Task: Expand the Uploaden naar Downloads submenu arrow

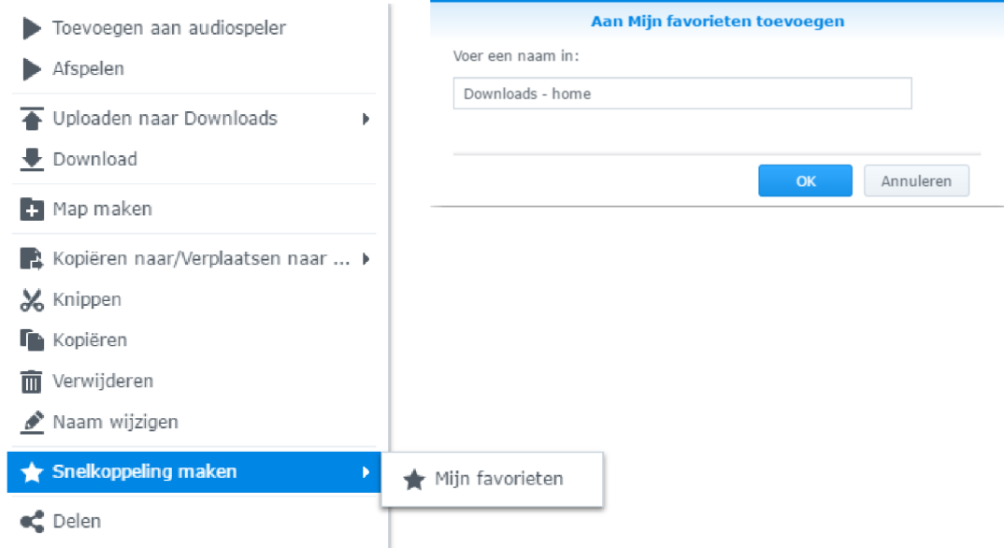Action: [x=366, y=119]
